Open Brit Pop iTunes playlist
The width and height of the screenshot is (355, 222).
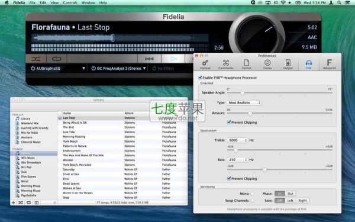26,167
